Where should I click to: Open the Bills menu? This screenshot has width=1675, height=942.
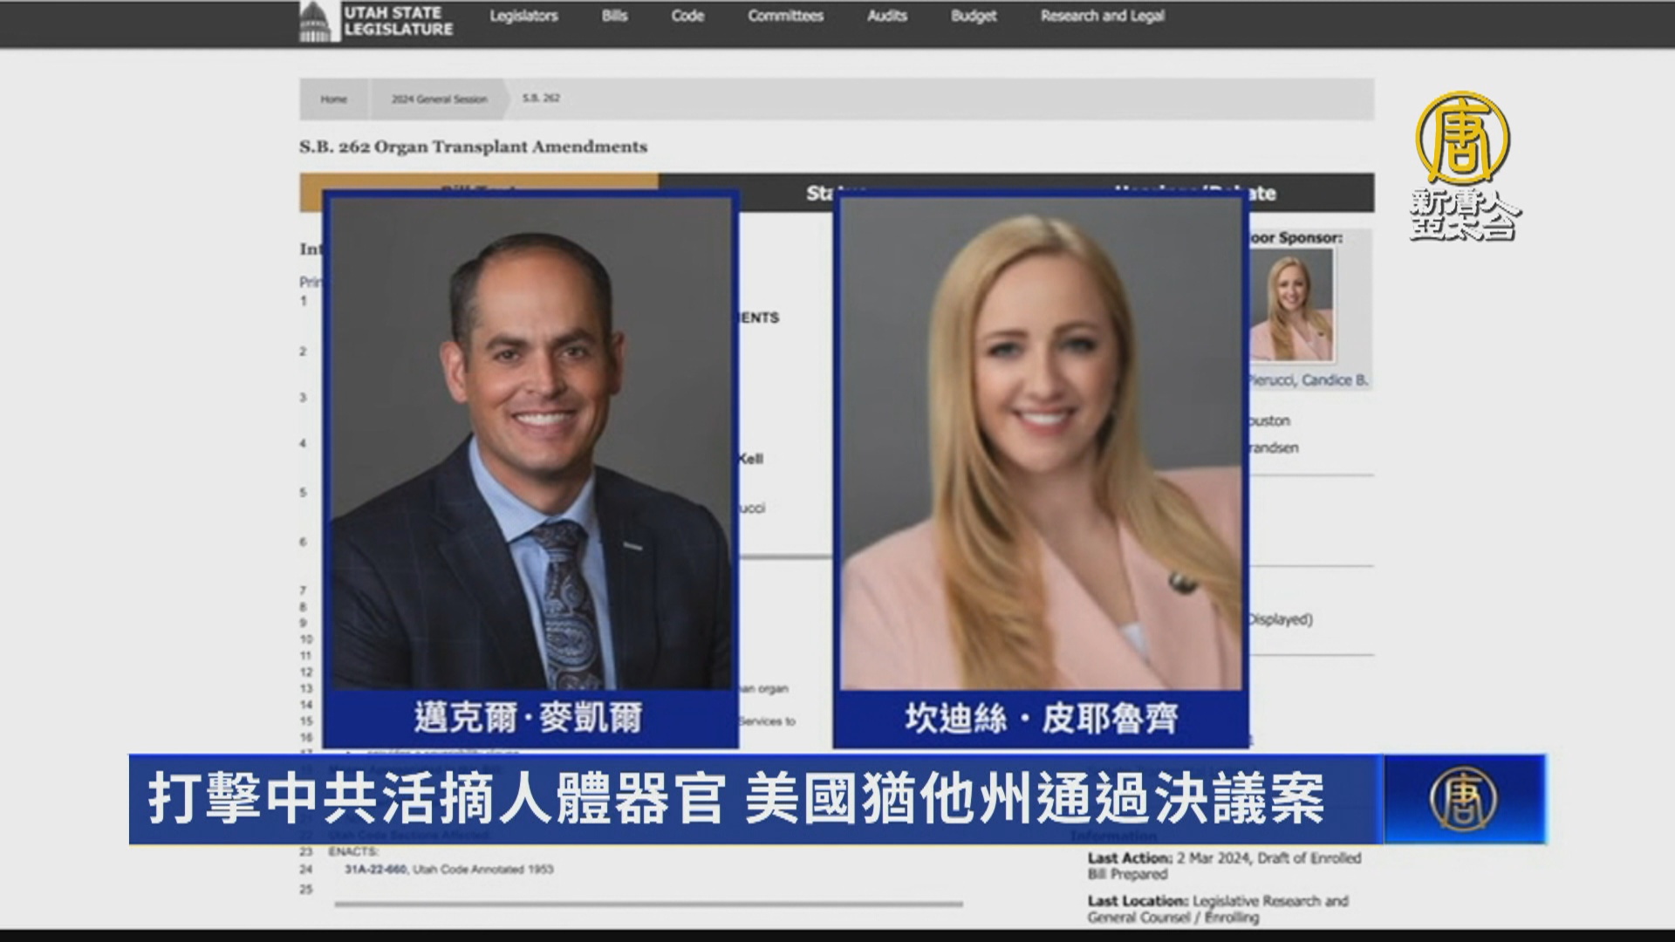(x=614, y=17)
